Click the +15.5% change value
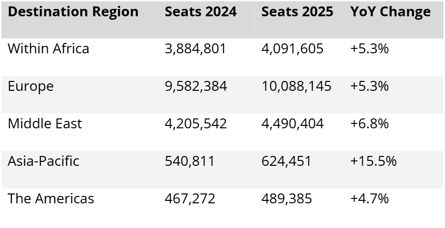Viewport: 445px width, 228px height. 373,161
